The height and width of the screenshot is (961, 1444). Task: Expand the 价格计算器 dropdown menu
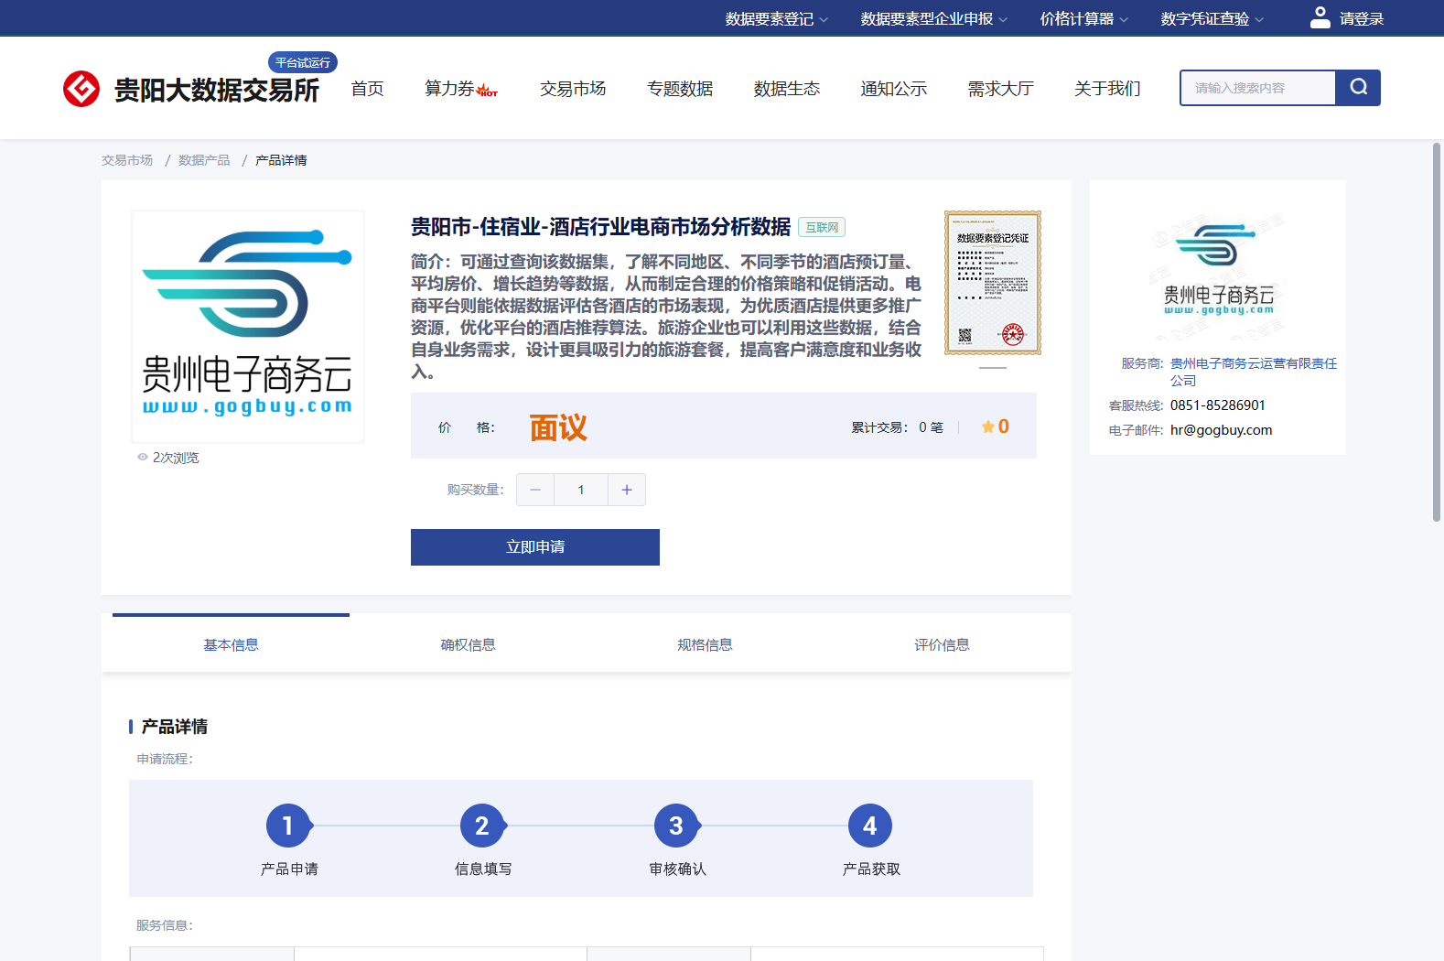(x=1083, y=18)
